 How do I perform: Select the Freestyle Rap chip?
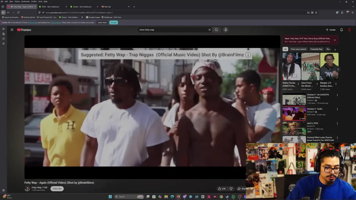[316, 49]
